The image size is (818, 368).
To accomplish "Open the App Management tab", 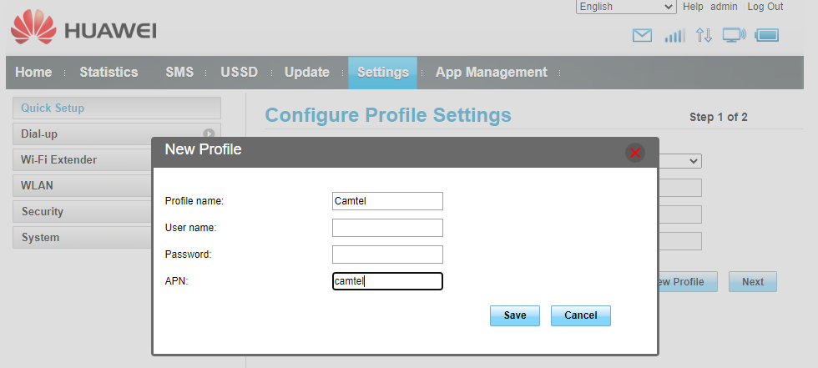I will (x=491, y=73).
